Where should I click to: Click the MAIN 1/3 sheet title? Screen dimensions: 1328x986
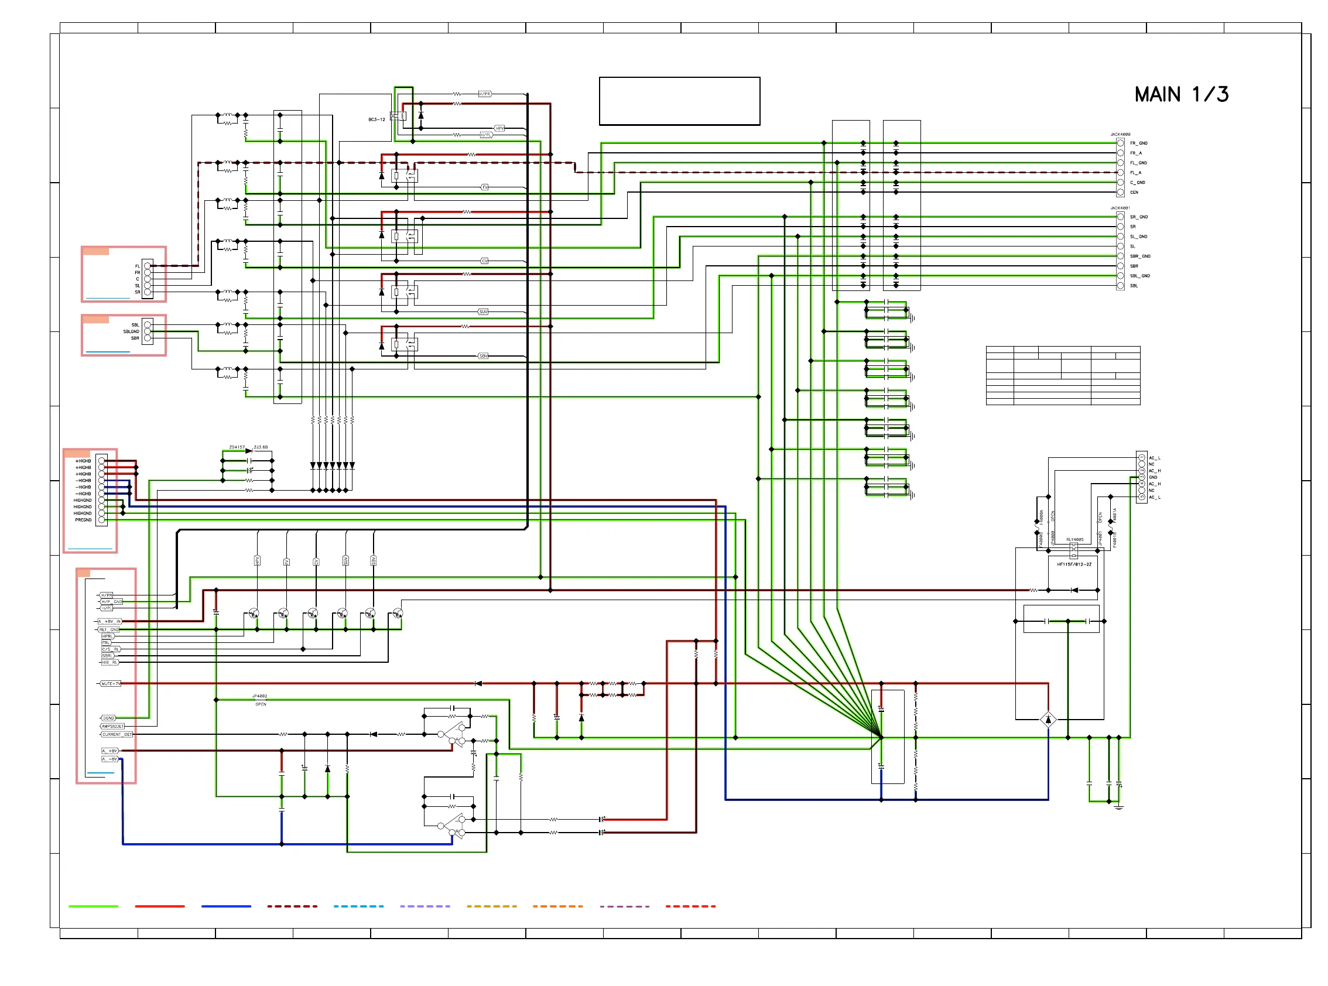pos(1180,94)
